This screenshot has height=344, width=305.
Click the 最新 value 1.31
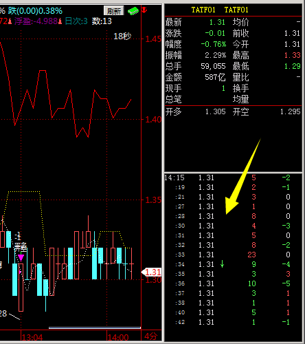pos(217,22)
